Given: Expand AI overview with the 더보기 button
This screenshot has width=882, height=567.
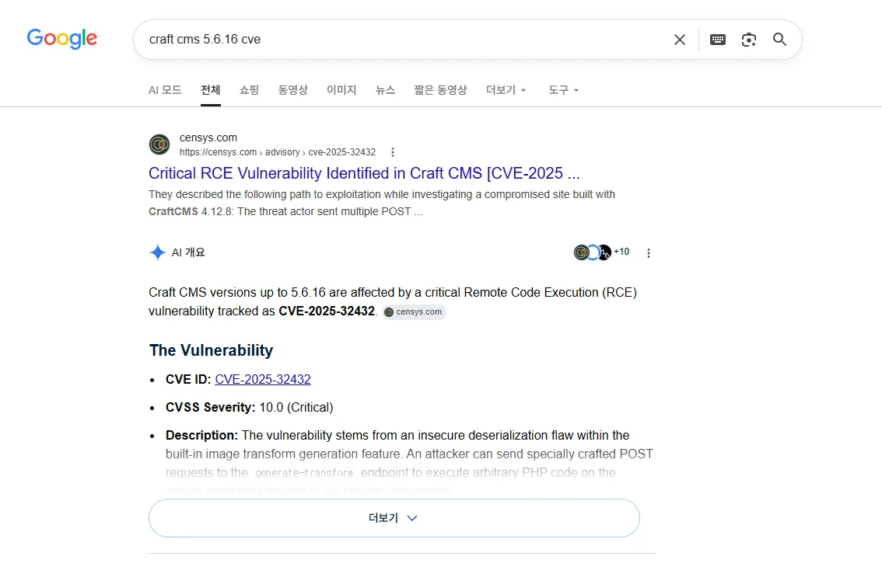Looking at the screenshot, I should [x=394, y=517].
